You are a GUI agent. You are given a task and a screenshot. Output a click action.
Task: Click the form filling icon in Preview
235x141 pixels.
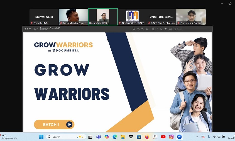(170, 29)
